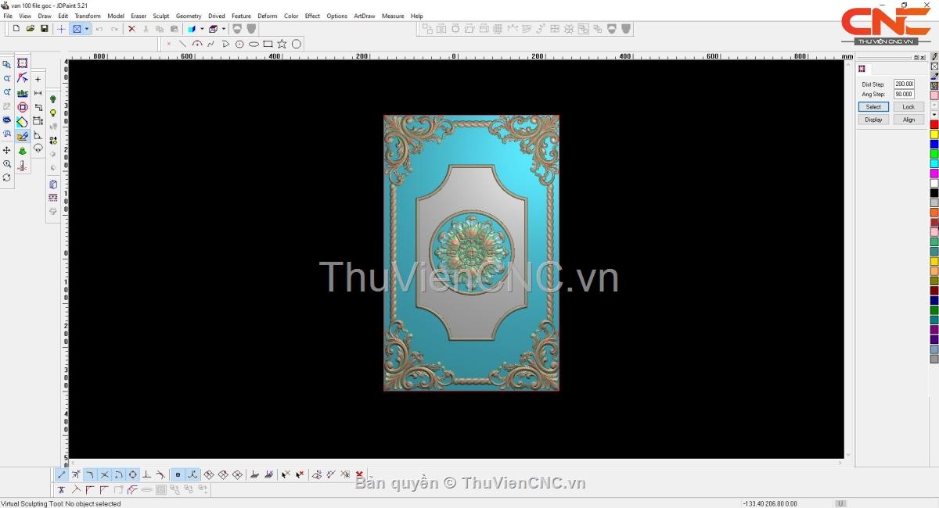Image resolution: width=939 pixels, height=508 pixels.
Task: Click the Save file icon
Action: pos(44,29)
